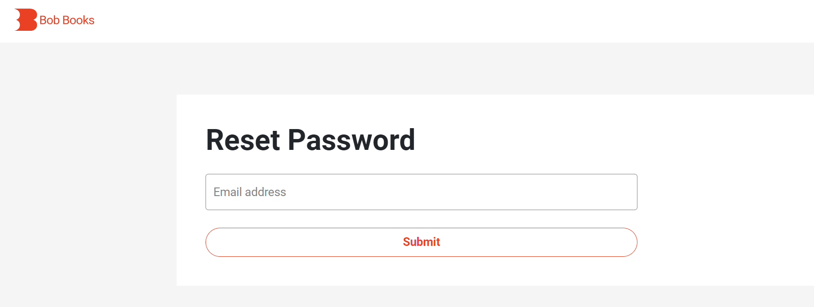The image size is (814, 307).
Task: Open the Bob Books home text link
Action: [x=67, y=20]
